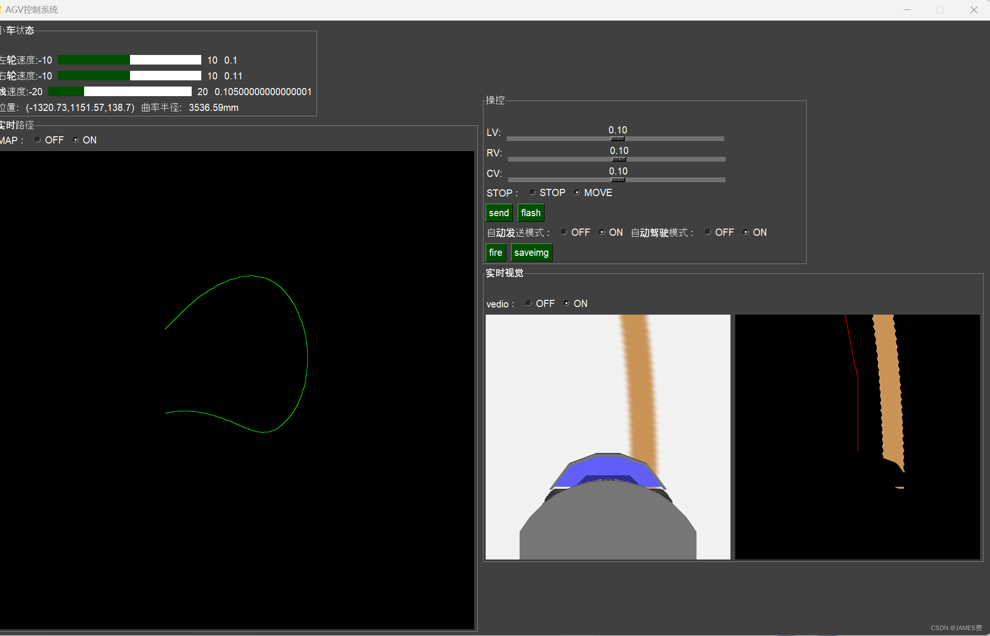
Task: Click the flash button
Action: (x=531, y=213)
